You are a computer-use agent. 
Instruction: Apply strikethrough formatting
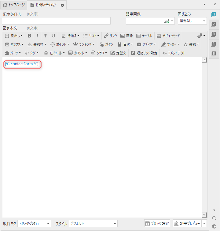(45, 36)
